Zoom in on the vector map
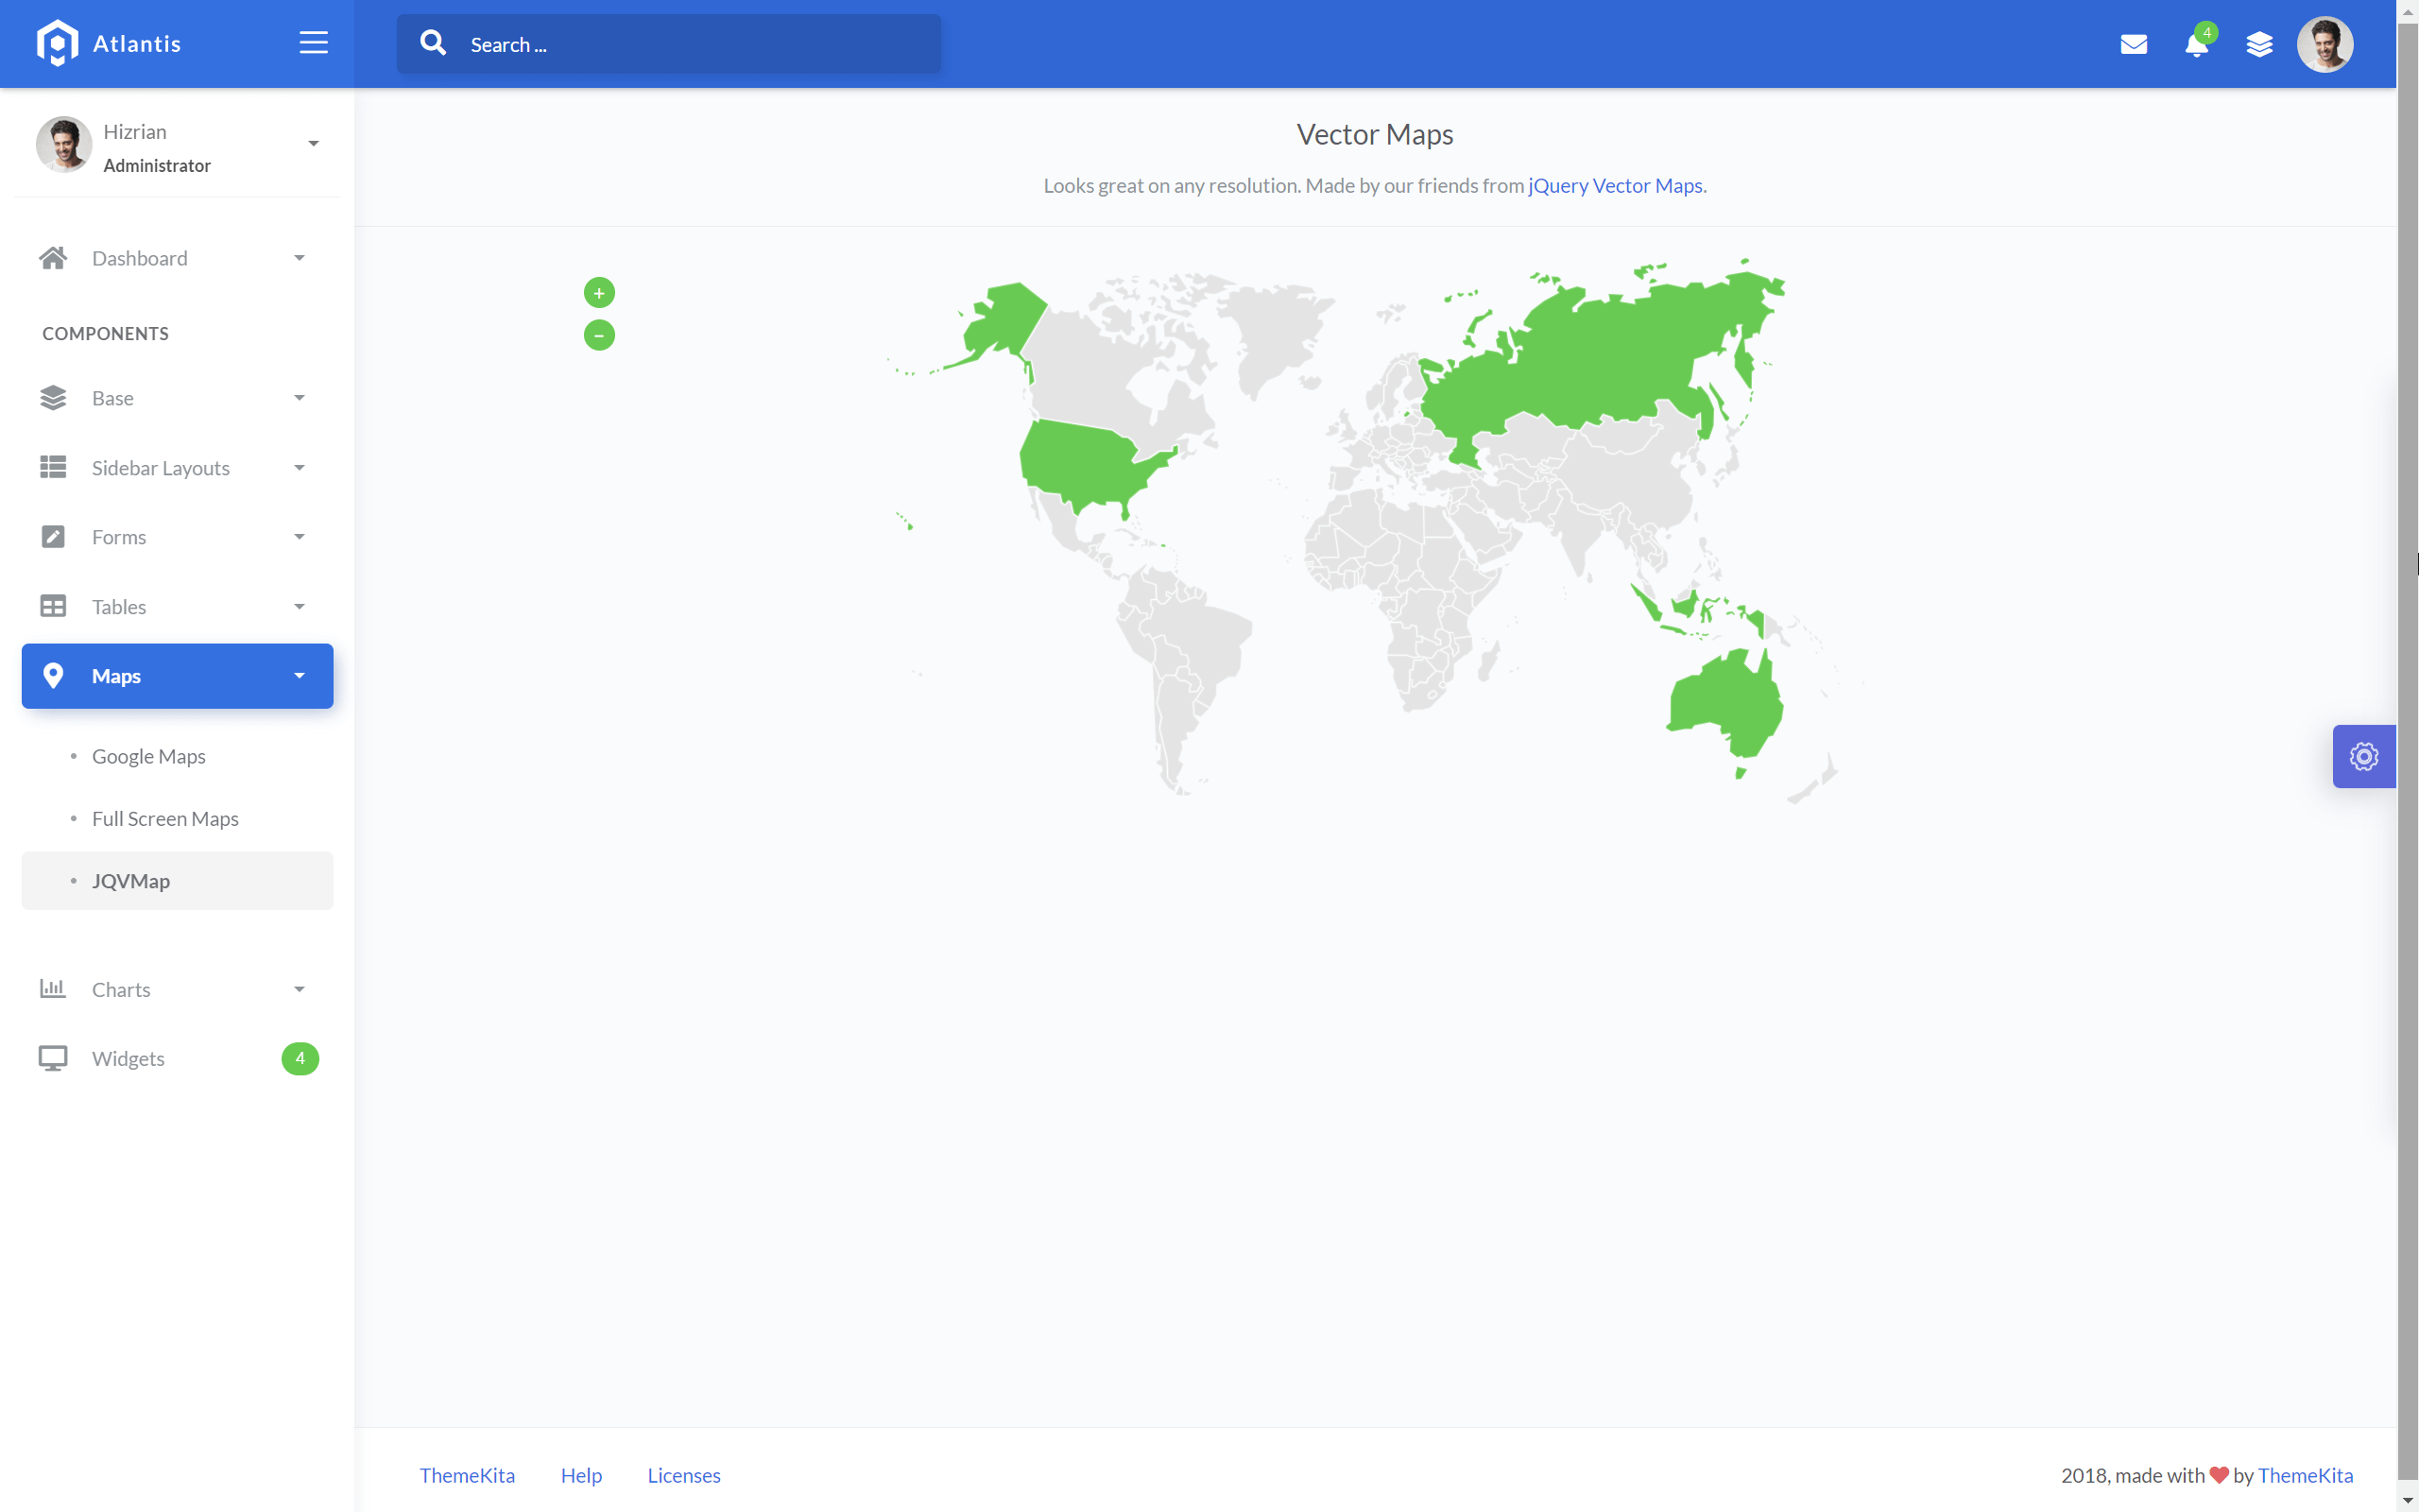This screenshot has width=2419, height=1512. point(598,292)
